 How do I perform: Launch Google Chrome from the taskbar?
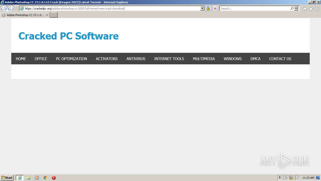click(45, 178)
